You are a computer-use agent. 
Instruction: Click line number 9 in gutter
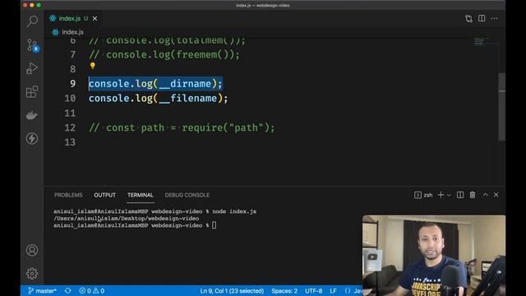[73, 84]
